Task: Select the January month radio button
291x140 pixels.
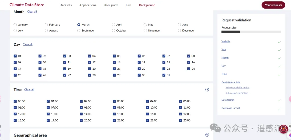Action: (x=15, y=25)
